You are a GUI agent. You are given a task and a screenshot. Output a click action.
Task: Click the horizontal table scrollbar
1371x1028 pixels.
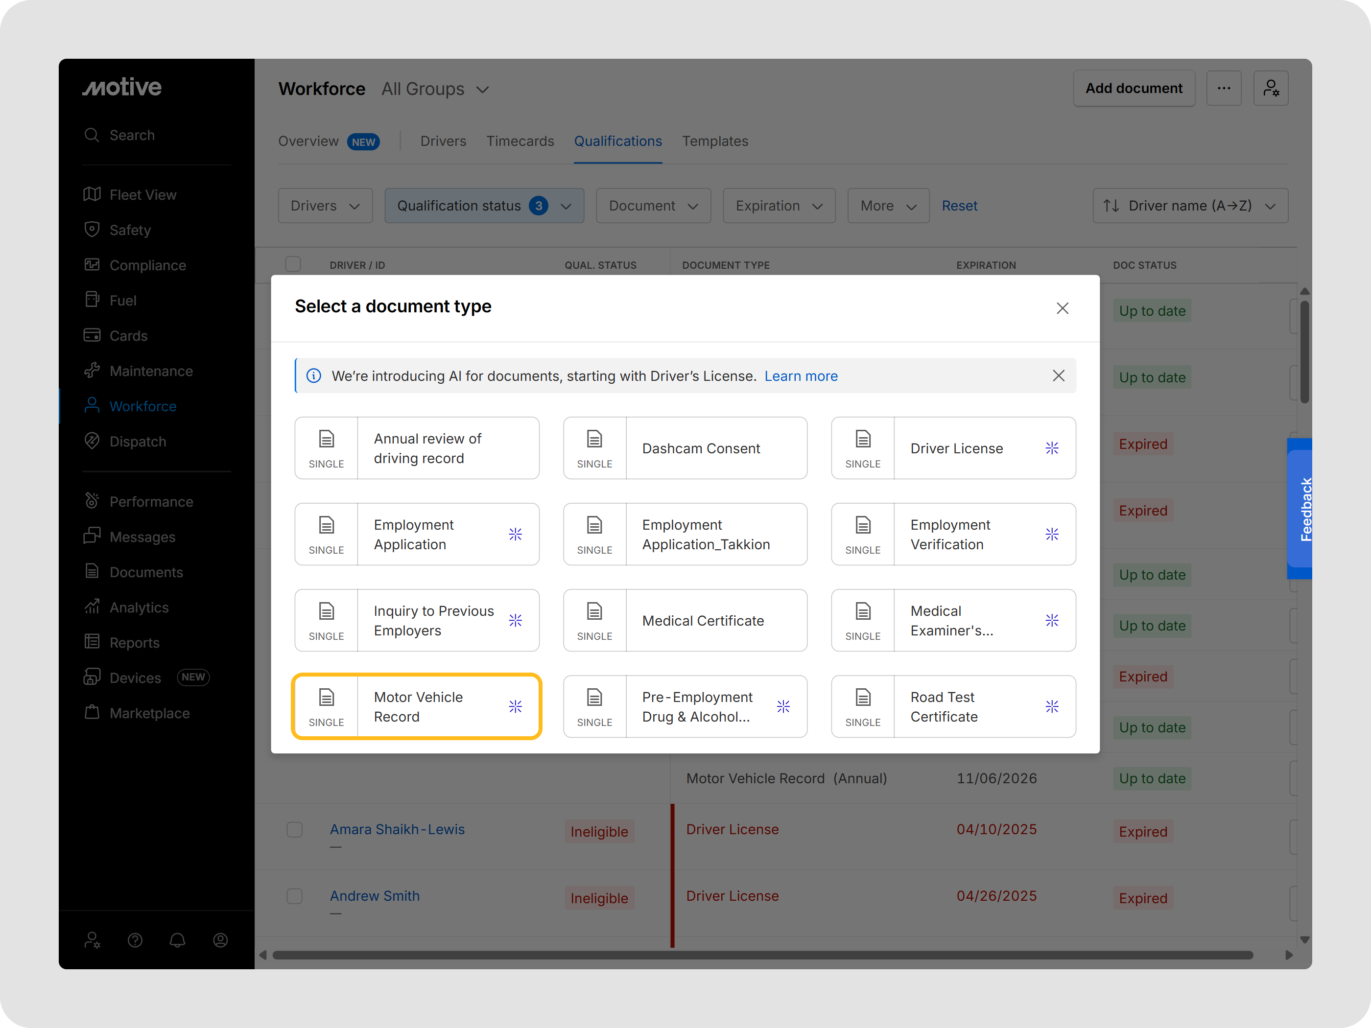pos(762,955)
